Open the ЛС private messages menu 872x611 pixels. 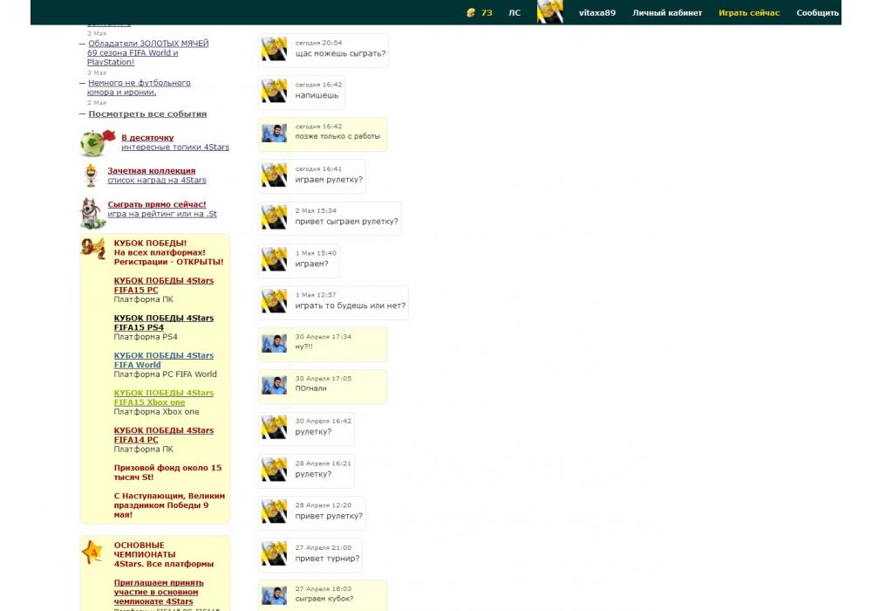coord(514,13)
